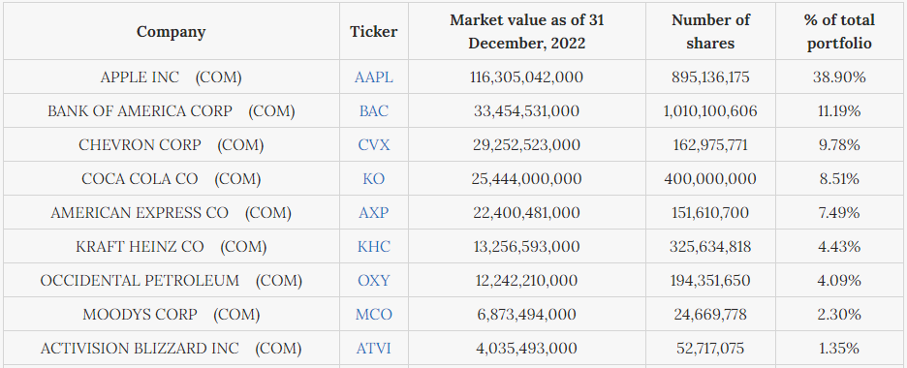Image resolution: width=907 pixels, height=368 pixels.
Task: Select the OCCIDENTAL PETROLEUM company cell
Action: (172, 281)
